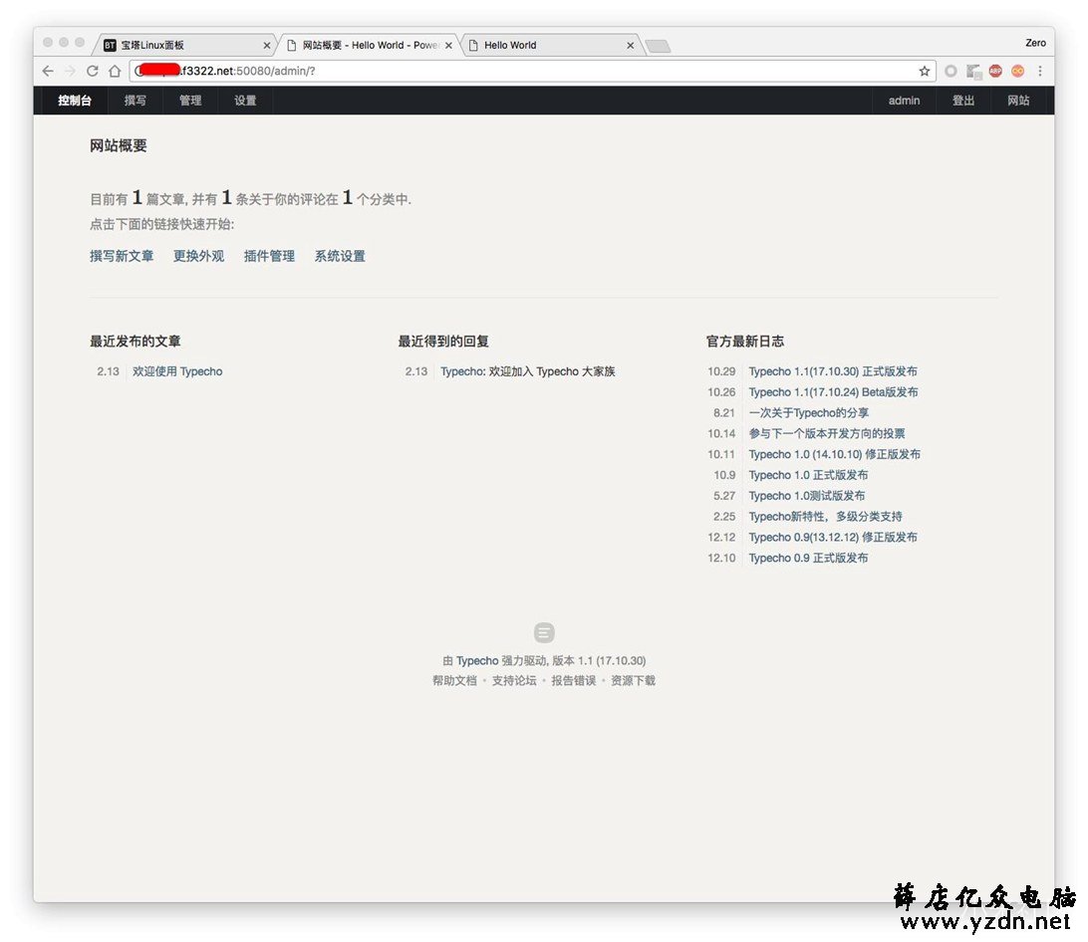Open 报告错误 footer link
Screen dimensions: 1088x942
pyautogui.click(x=574, y=681)
